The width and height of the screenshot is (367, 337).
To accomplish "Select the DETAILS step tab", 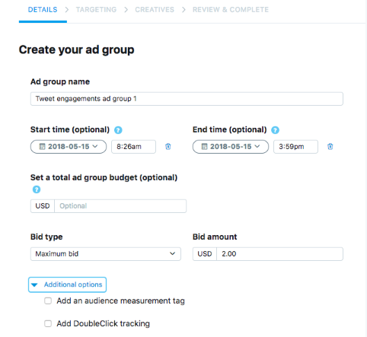I will click(x=43, y=10).
